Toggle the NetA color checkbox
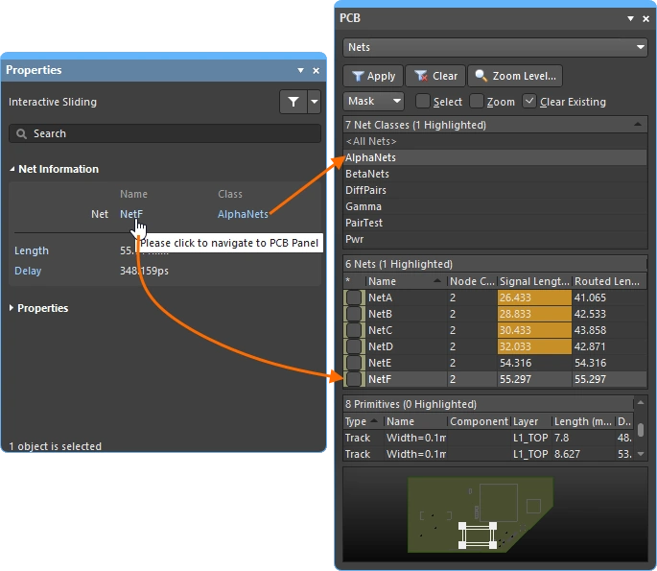Viewport: 657px width, 571px height. click(354, 297)
